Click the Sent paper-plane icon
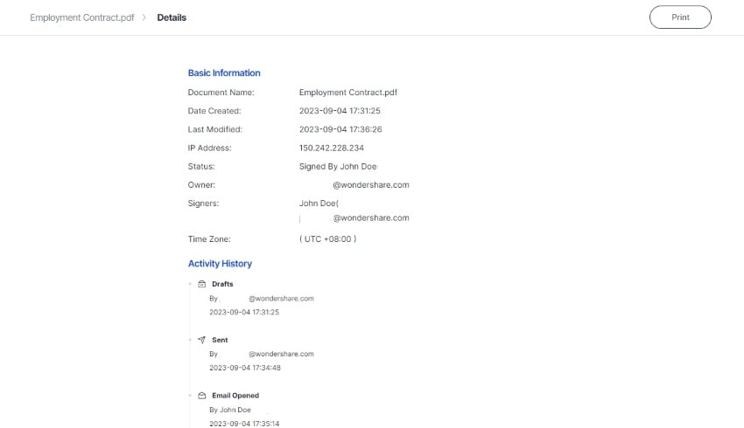This screenshot has width=744, height=428. point(201,340)
